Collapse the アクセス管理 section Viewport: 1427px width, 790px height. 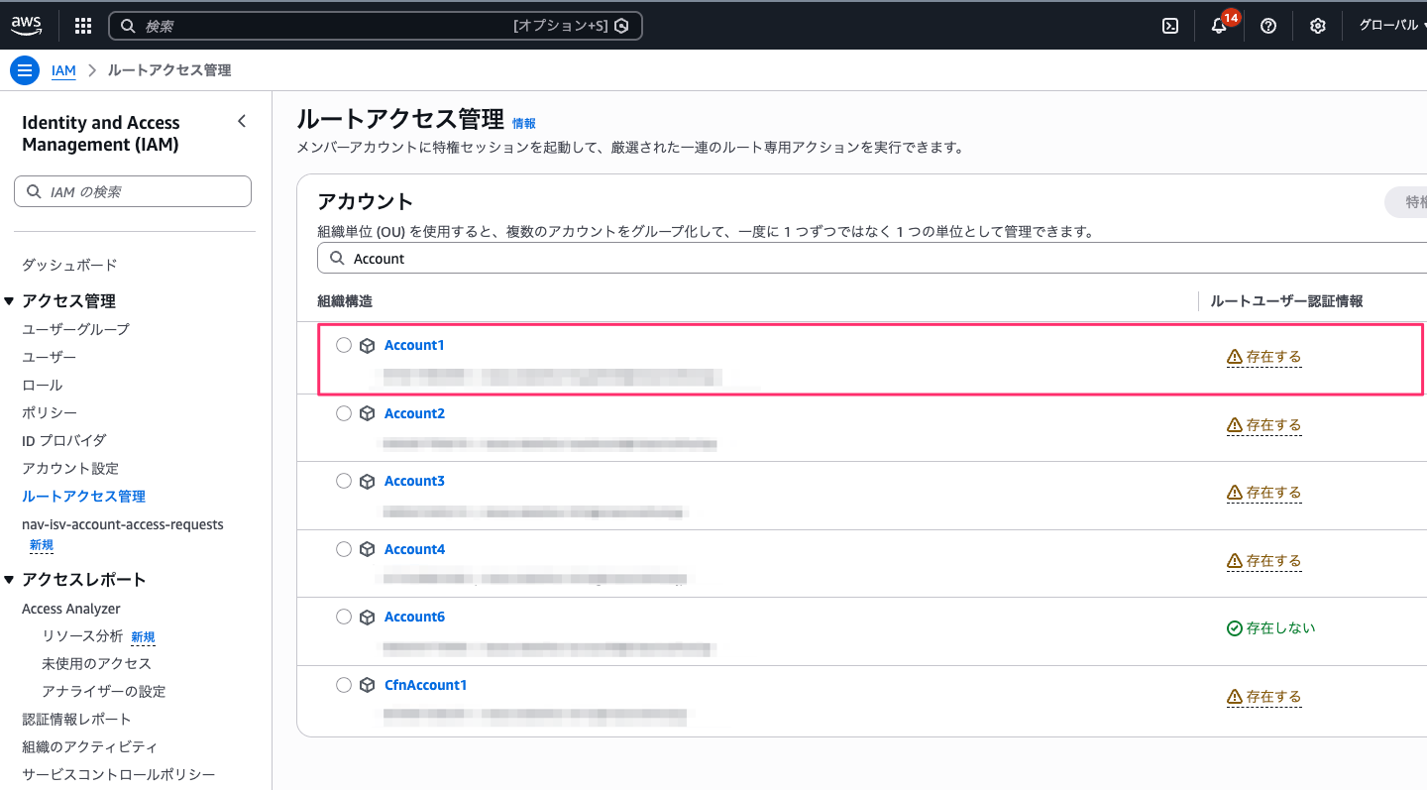[x=10, y=301]
